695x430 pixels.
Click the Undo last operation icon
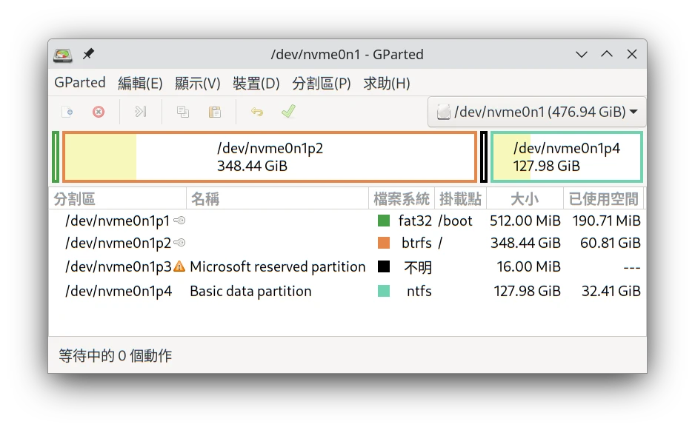(x=256, y=112)
